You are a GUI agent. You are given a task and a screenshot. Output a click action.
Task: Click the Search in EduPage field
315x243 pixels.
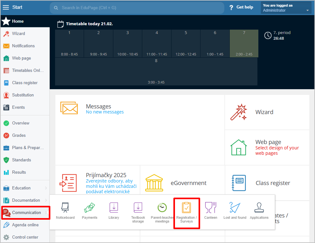pyautogui.click(x=137, y=8)
